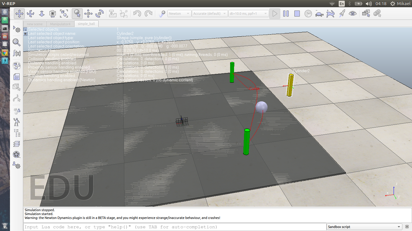
Task: Stop the simulation with the square button
Action: point(296,13)
